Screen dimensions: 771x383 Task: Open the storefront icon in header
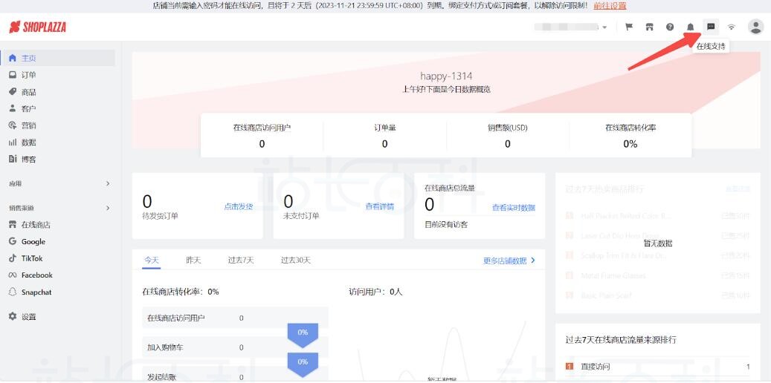click(650, 27)
